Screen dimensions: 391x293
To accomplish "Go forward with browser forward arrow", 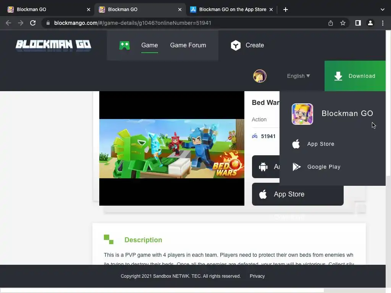I will click(21, 23).
